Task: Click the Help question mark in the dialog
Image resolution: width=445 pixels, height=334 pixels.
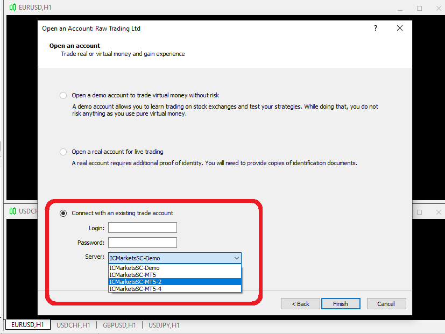Action: coord(375,28)
